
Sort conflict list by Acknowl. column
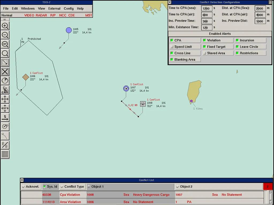[31, 187]
